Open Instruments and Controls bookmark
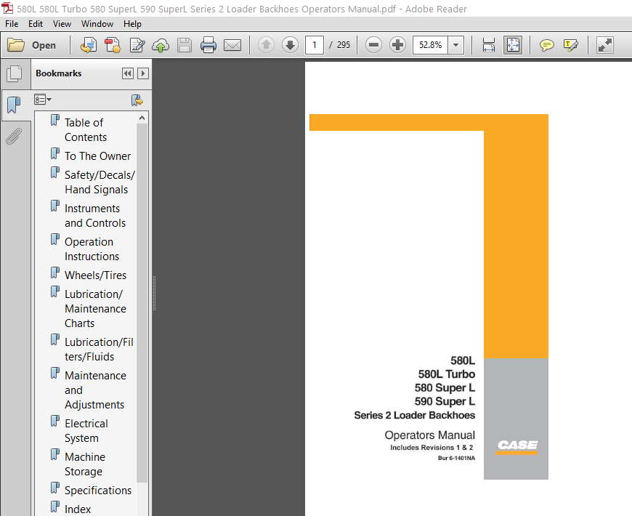This screenshot has width=632, height=516. coord(95,216)
